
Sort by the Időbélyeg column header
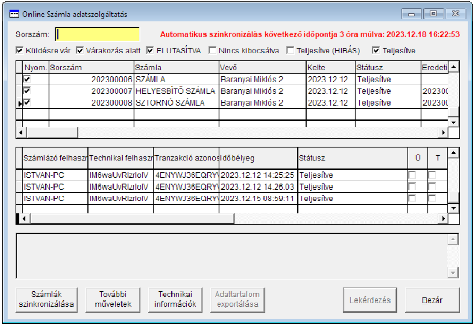258,158
